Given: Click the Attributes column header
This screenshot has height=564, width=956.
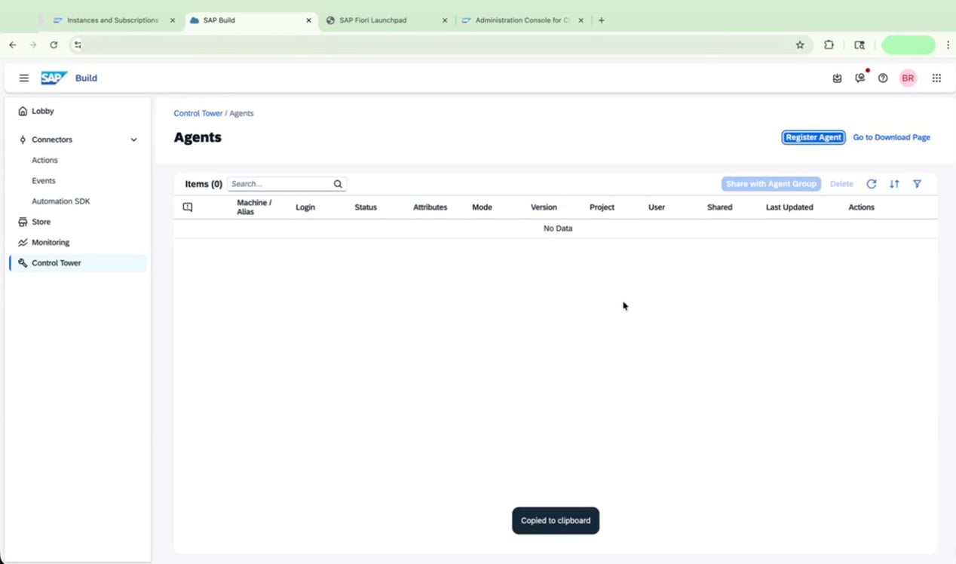Looking at the screenshot, I should tap(430, 207).
